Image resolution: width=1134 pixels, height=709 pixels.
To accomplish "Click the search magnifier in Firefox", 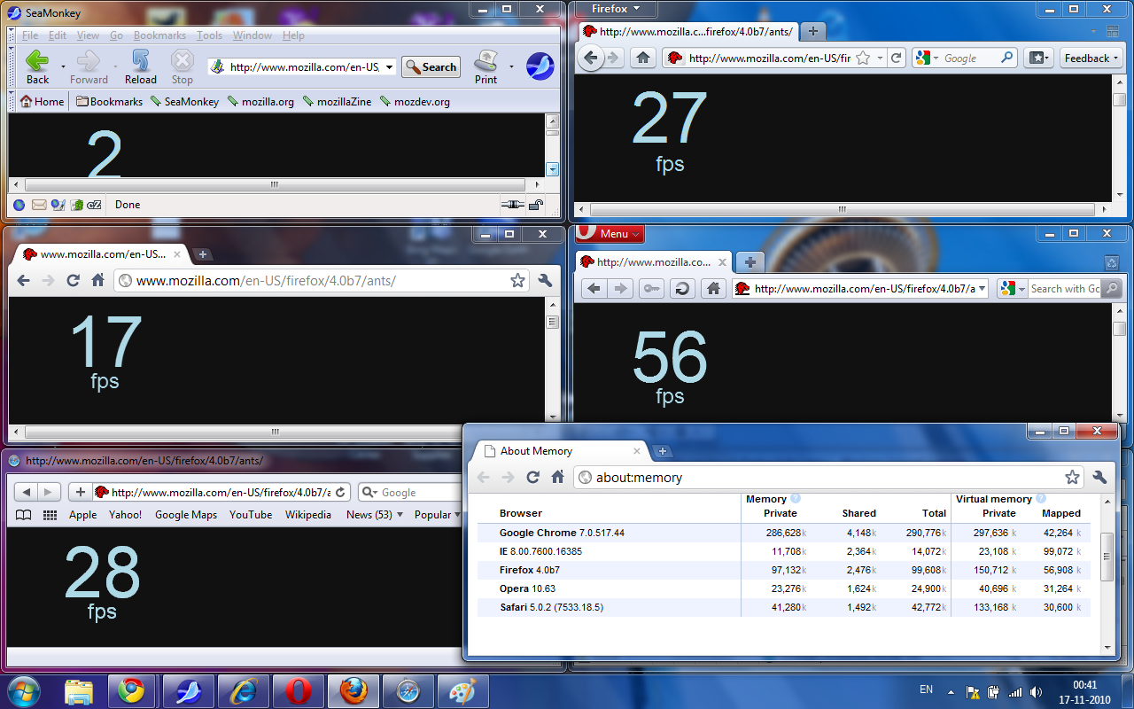I will 1006,58.
